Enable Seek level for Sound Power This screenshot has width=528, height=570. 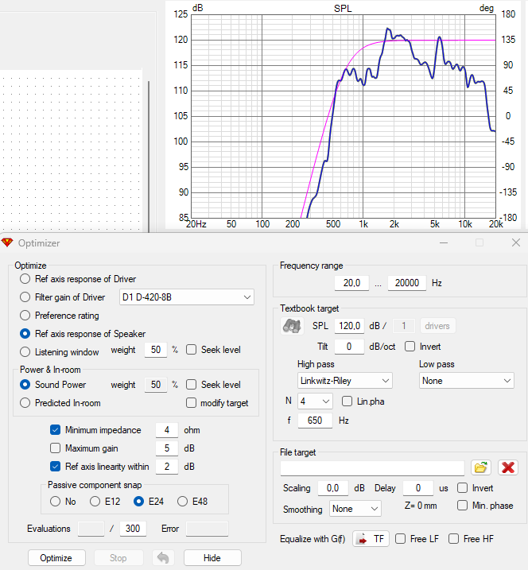pyautogui.click(x=192, y=384)
